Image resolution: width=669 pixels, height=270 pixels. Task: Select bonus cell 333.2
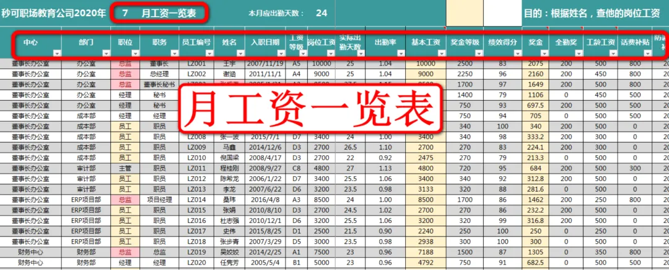click(x=535, y=137)
